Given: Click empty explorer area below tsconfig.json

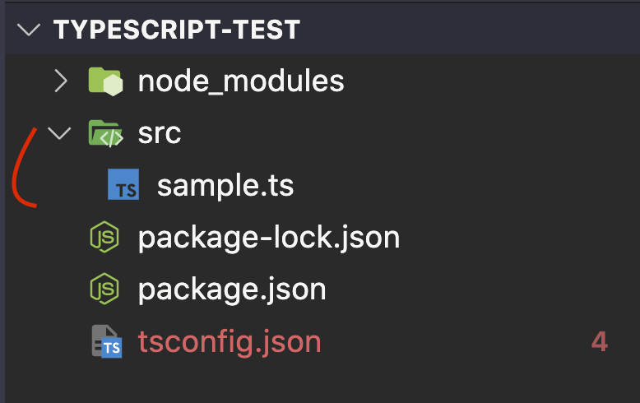Looking at the screenshot, I should point(322,383).
